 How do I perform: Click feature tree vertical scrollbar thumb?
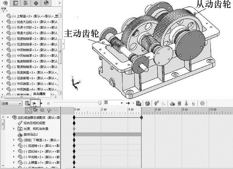[60, 51]
